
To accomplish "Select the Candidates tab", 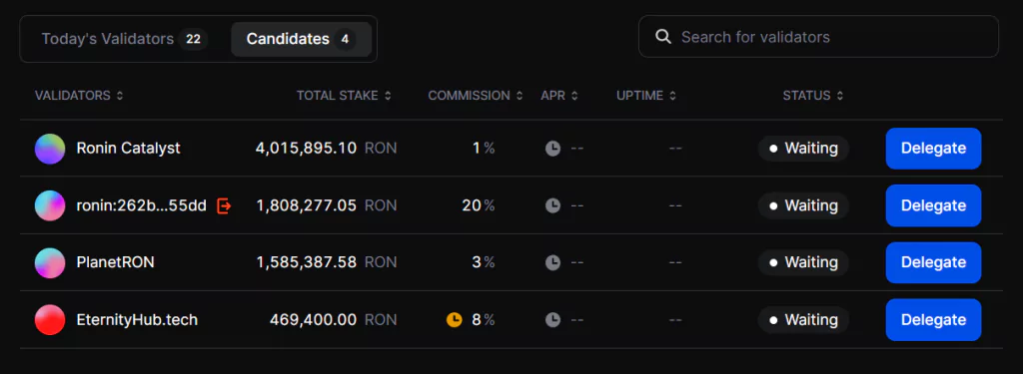I will click(x=302, y=39).
